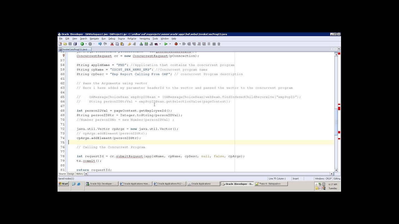Switch to the Design editor tab

point(71,174)
